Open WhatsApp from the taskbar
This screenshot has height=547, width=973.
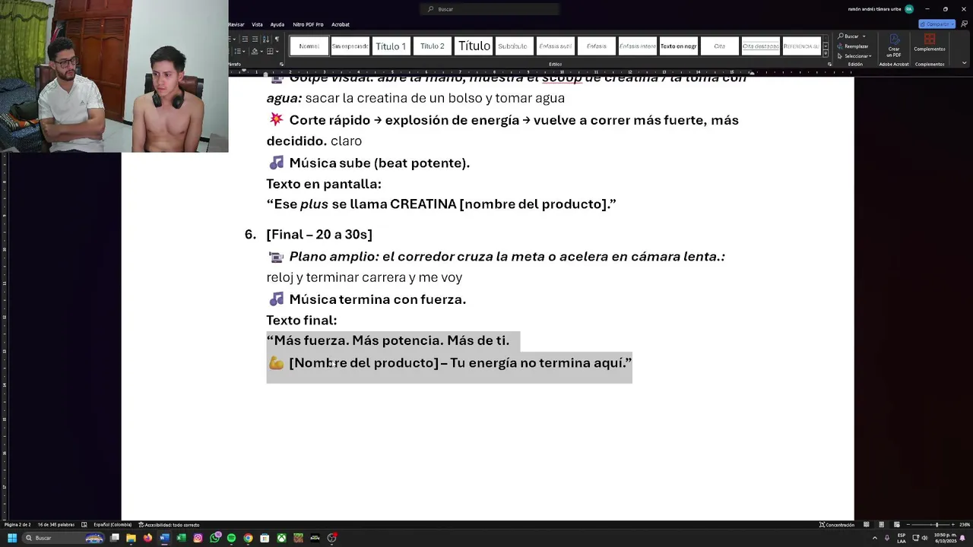[x=215, y=538]
